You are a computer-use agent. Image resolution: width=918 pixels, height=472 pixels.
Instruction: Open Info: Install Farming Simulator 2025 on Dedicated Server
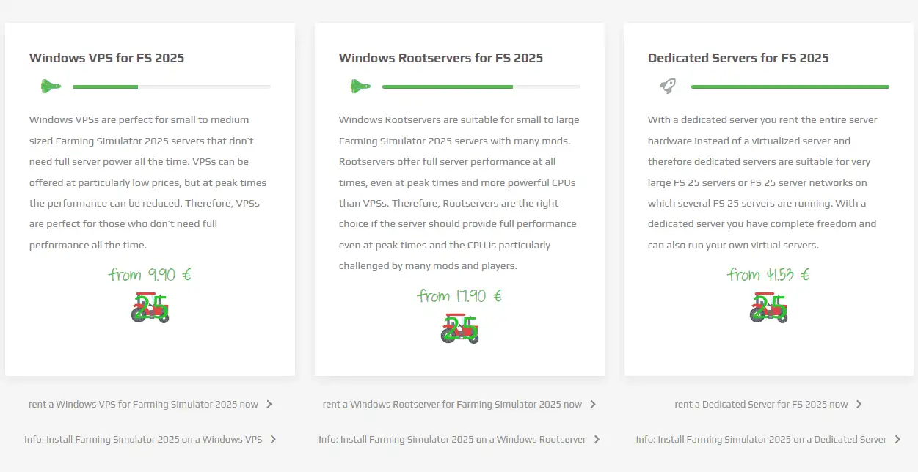click(761, 440)
